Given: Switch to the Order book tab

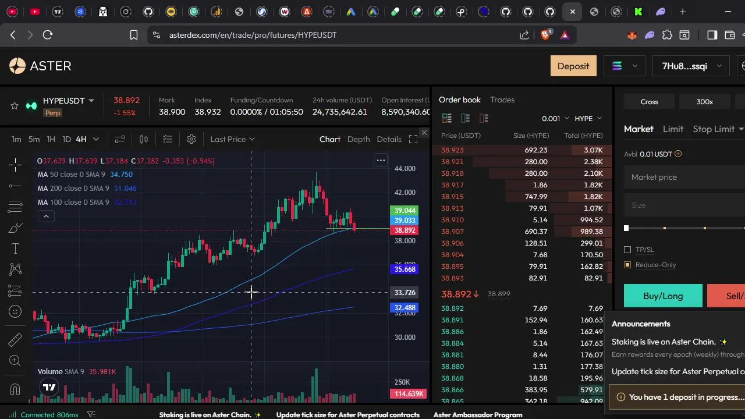Looking at the screenshot, I should [x=460, y=100].
